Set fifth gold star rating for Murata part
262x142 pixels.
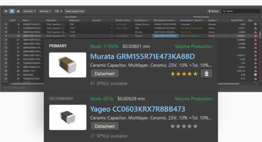point(195,74)
